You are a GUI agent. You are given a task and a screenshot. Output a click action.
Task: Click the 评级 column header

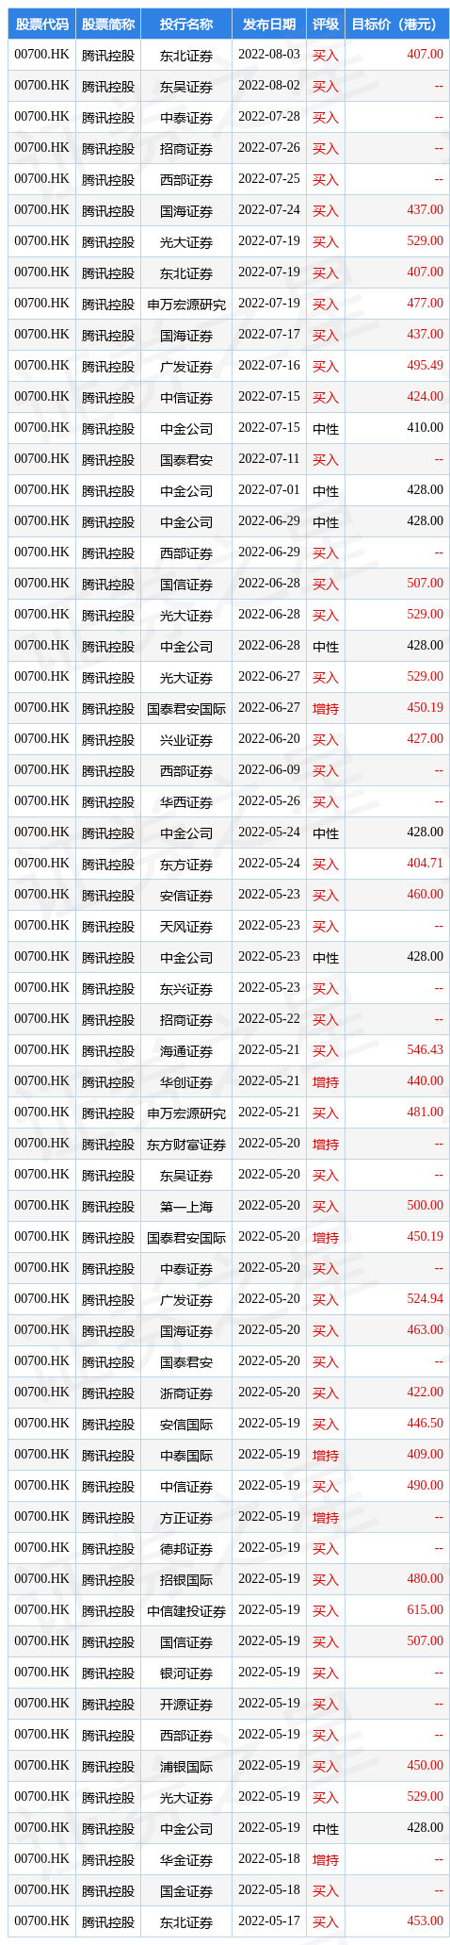coord(325,25)
